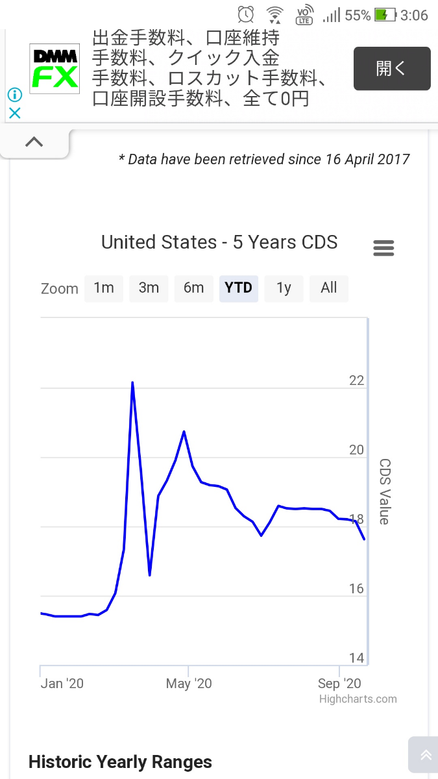The height and width of the screenshot is (779, 438).
Task: Tap the ad info icon
Action: pos(14,95)
